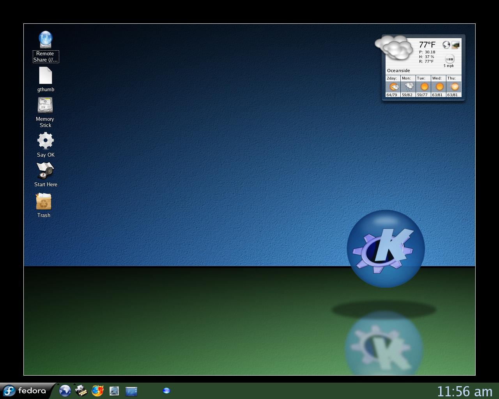Click the P: 30.18 pressure reading
This screenshot has height=399, width=499.
427,52
